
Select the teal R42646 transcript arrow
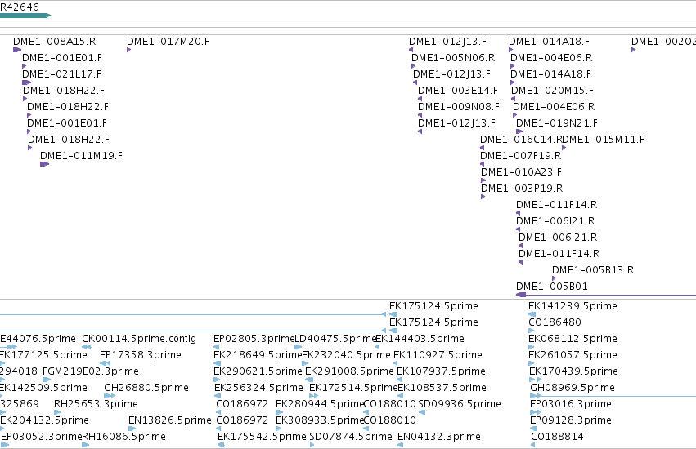tap(25, 16)
